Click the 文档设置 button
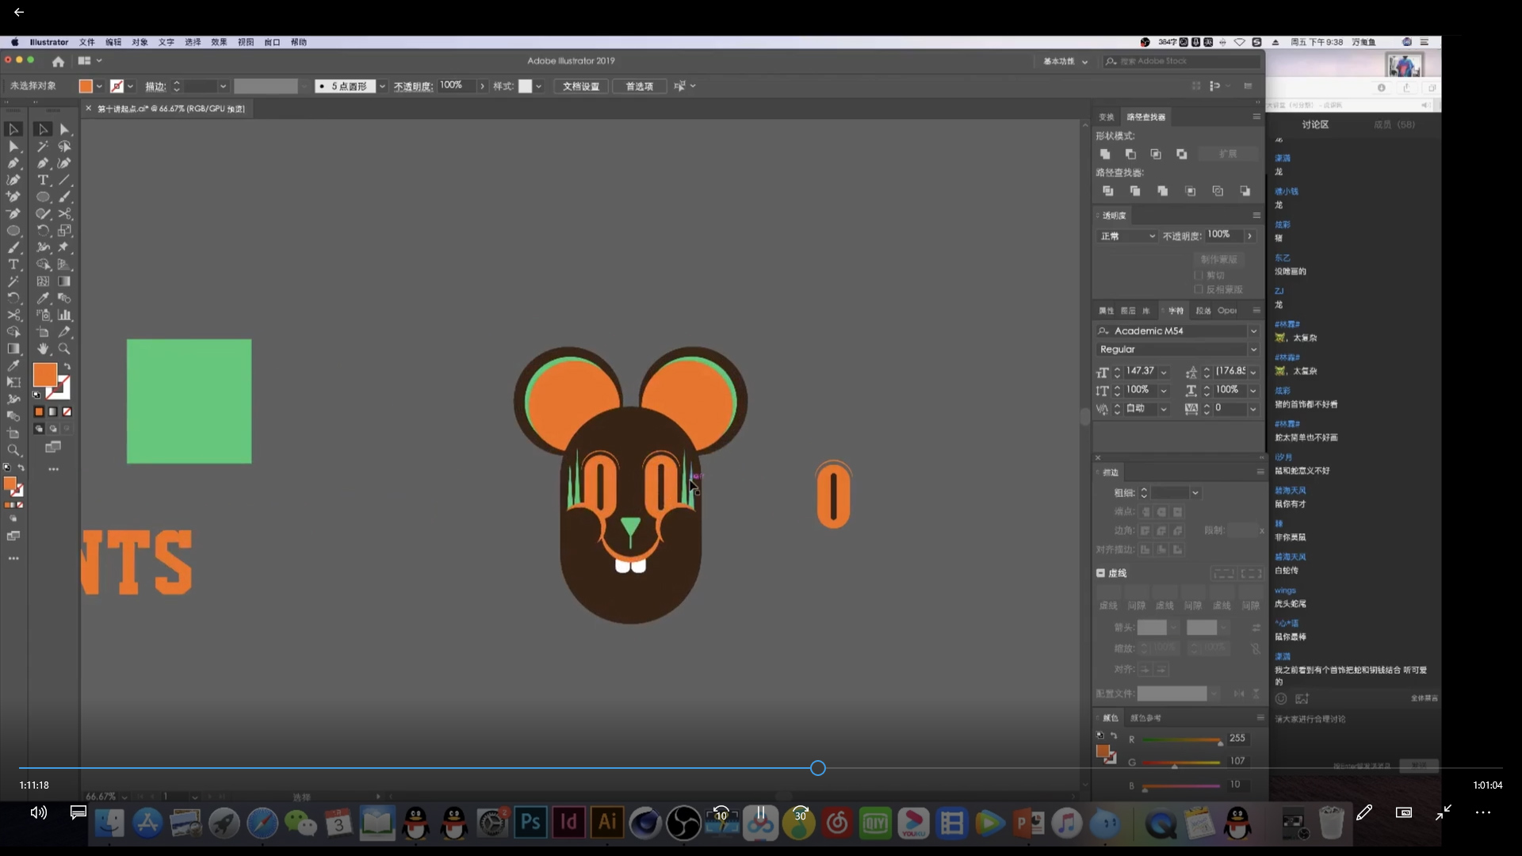1522x856 pixels. click(581, 86)
